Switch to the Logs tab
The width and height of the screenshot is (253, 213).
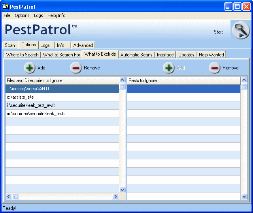(46, 45)
